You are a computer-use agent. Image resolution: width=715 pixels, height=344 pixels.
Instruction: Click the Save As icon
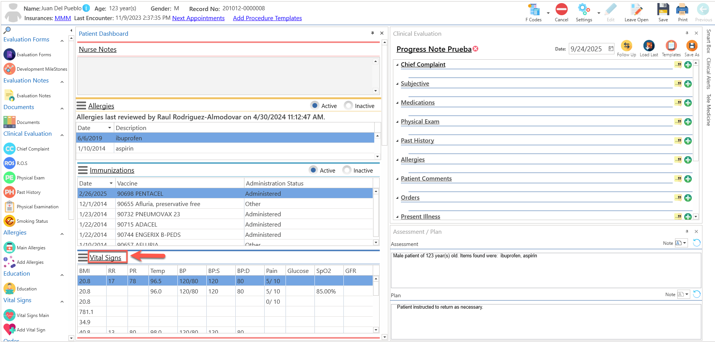(x=691, y=46)
